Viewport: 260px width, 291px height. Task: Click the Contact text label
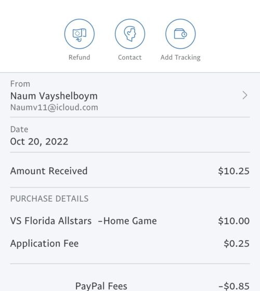tap(130, 57)
